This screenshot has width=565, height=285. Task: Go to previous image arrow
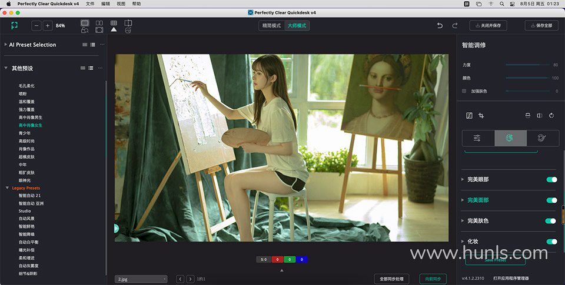[180, 279]
